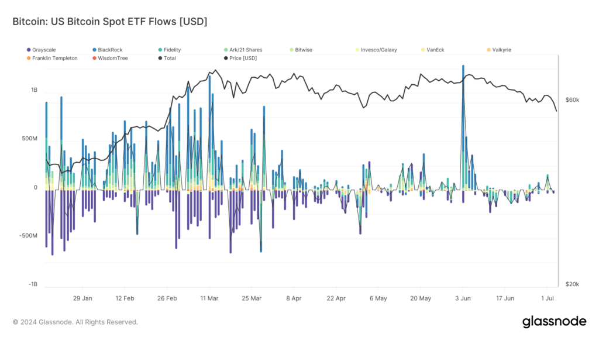Click the -1B y-axis label

coord(33,284)
